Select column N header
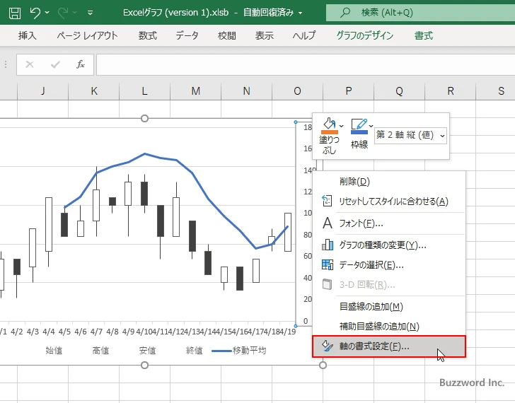 pos(246,91)
